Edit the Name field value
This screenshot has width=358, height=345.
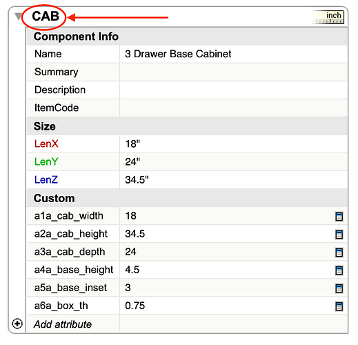click(x=233, y=54)
